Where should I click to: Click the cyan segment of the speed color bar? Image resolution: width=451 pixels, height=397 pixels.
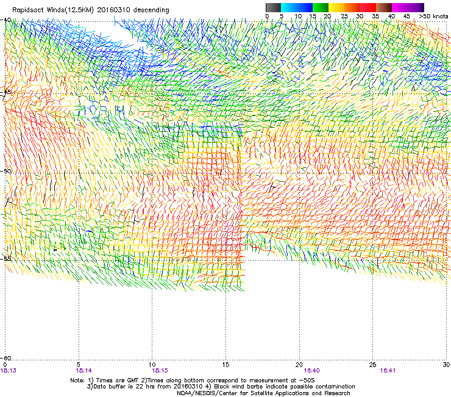tap(289, 7)
